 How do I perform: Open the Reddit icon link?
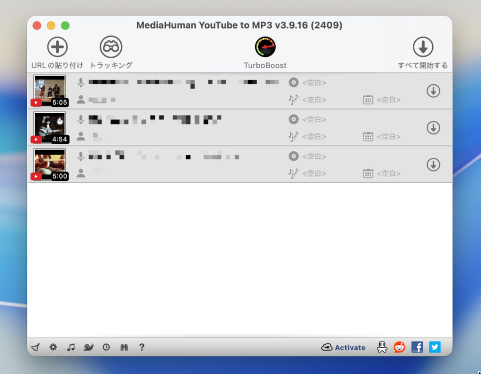click(x=399, y=347)
